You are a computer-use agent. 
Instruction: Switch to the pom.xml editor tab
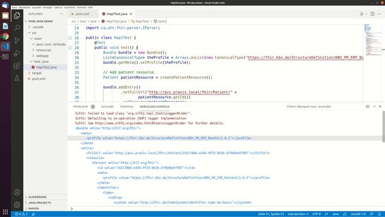[82, 14]
